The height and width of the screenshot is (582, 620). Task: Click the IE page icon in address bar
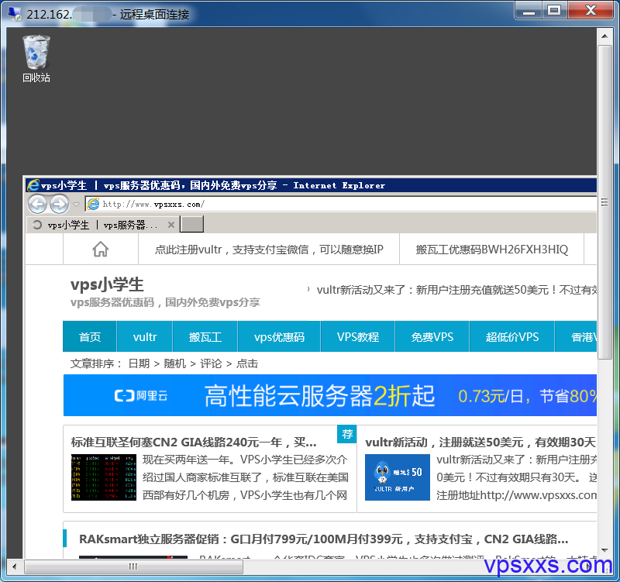tap(93, 204)
